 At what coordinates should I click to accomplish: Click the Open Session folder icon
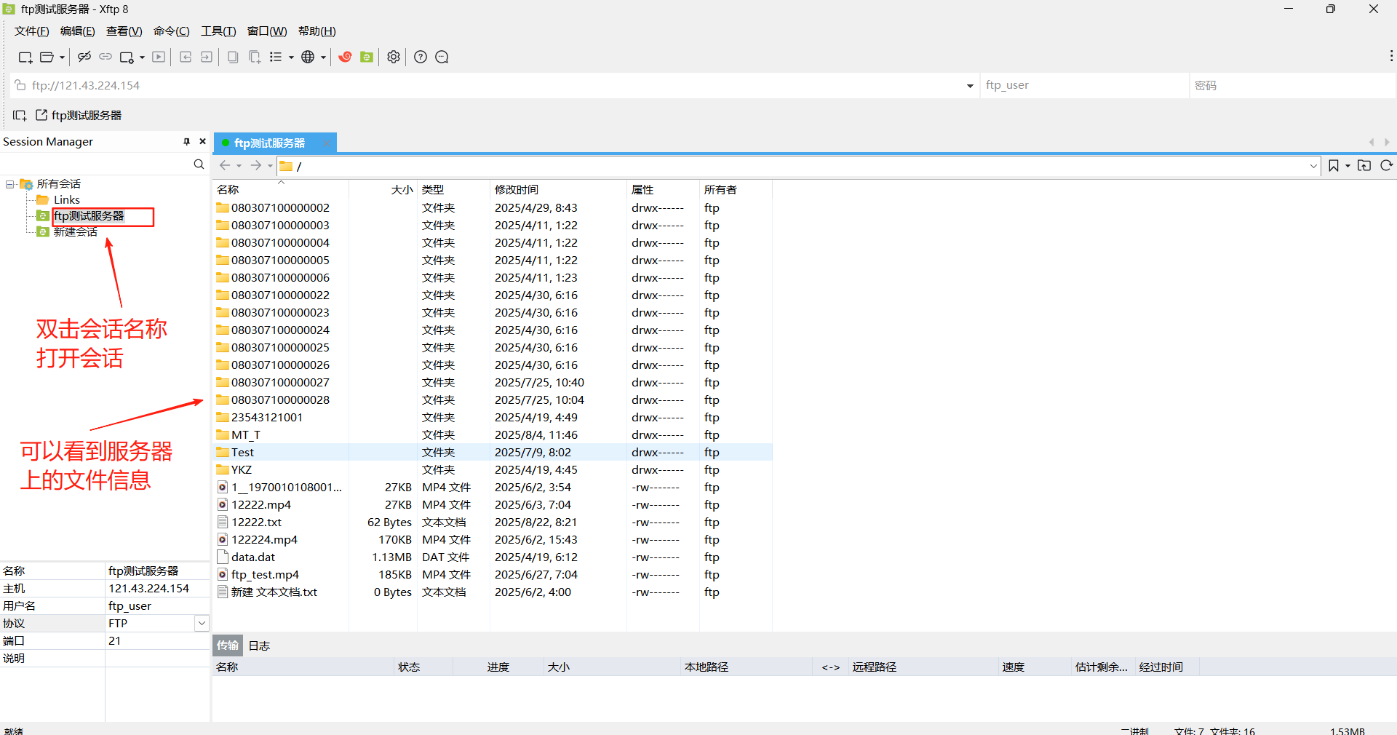(x=47, y=57)
